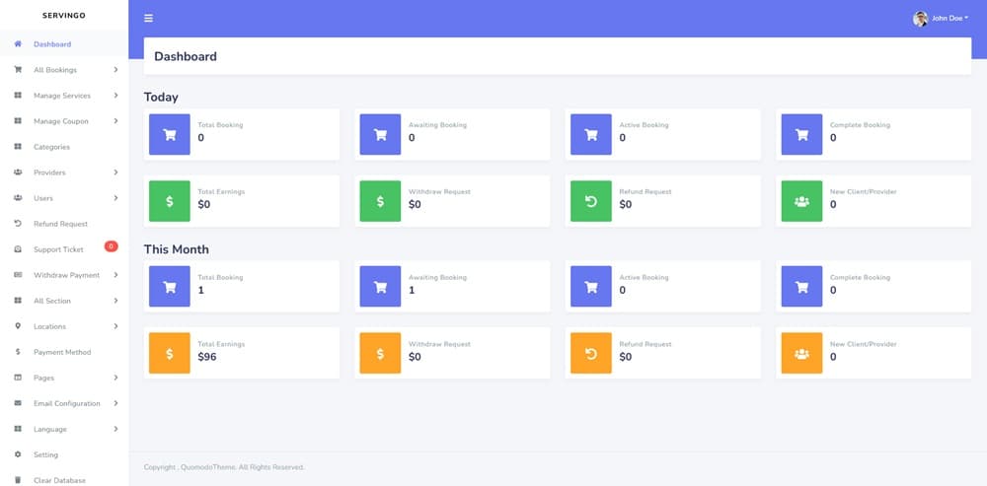Select Support Ticket in the sidebar
This screenshot has height=486, width=987.
[58, 249]
